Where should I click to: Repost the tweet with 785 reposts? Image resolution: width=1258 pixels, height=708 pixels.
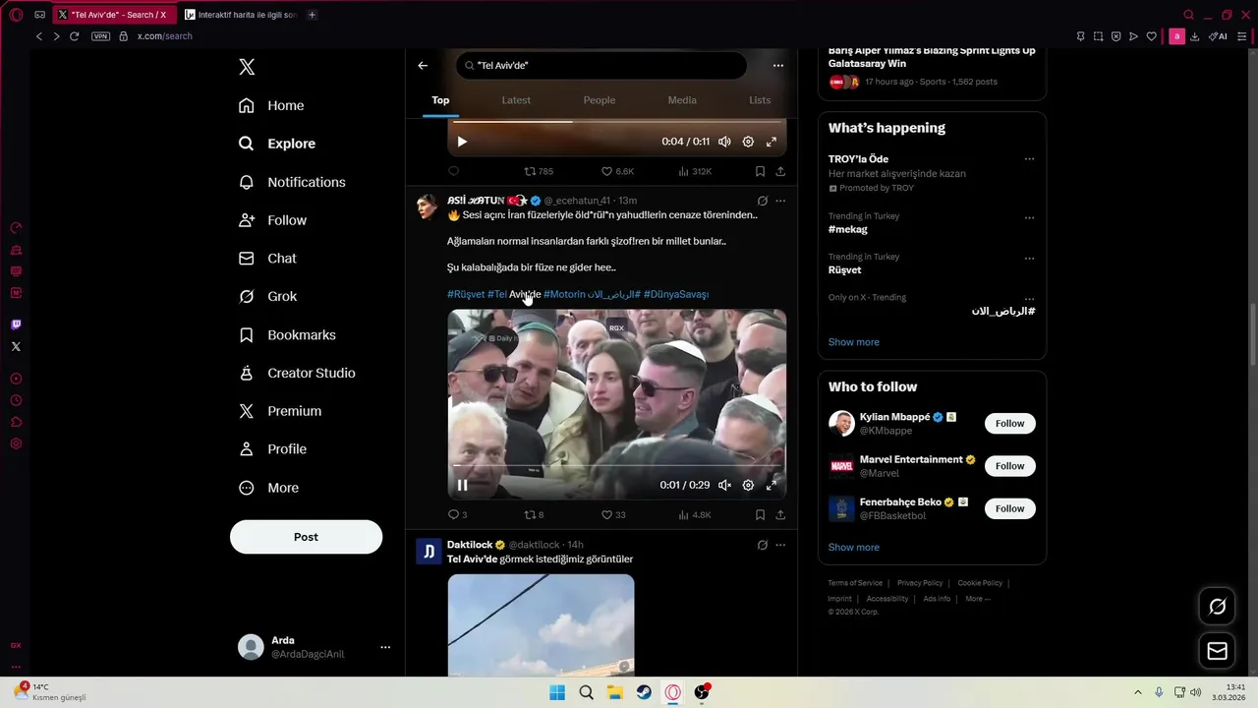(538, 171)
